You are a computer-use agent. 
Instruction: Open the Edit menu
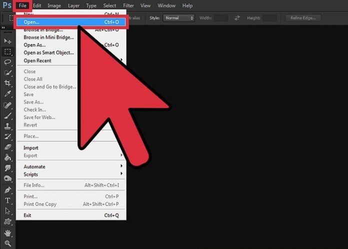click(37, 5)
